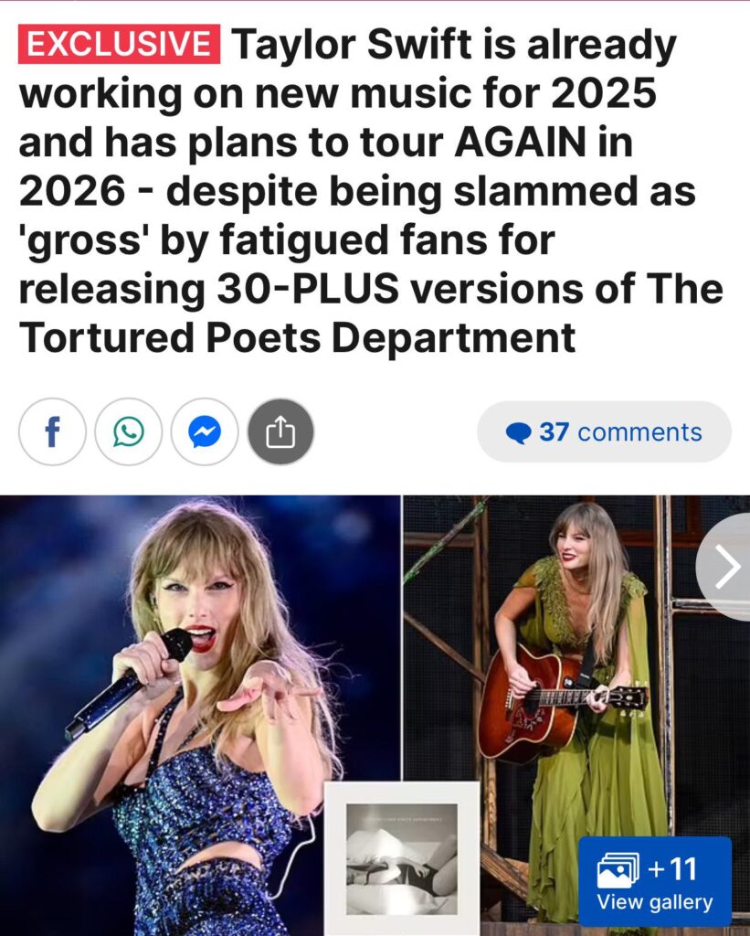Click the blue speech bubble comment icon

point(518,432)
